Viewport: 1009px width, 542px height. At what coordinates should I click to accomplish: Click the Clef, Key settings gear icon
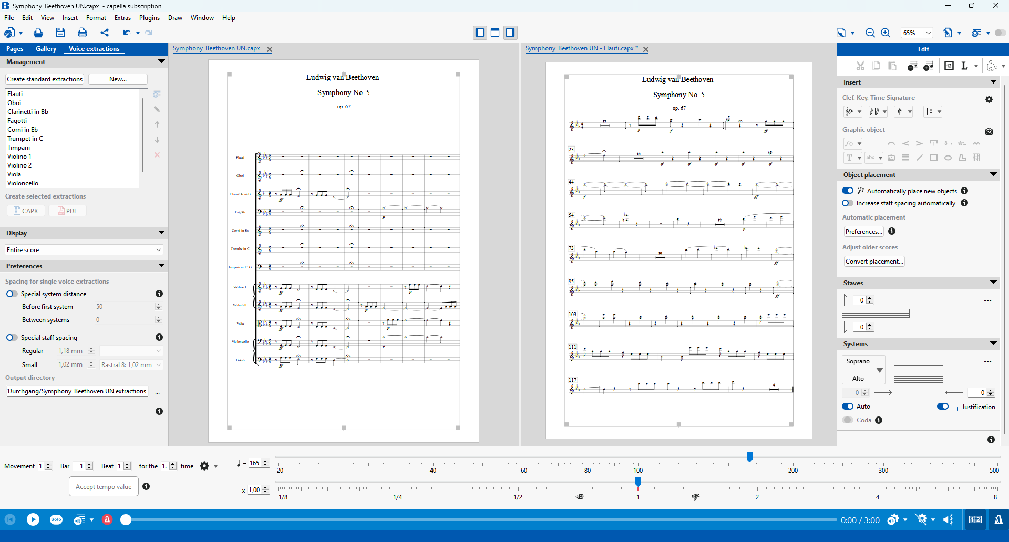(989, 99)
